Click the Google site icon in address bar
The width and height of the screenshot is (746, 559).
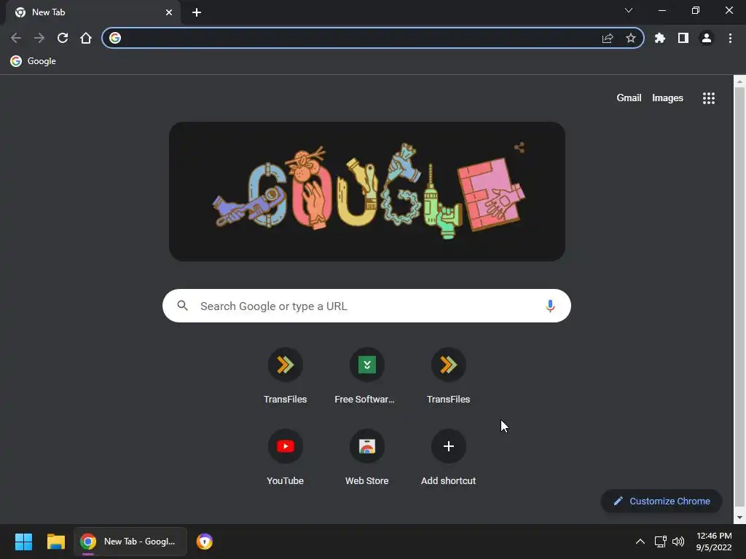click(115, 38)
